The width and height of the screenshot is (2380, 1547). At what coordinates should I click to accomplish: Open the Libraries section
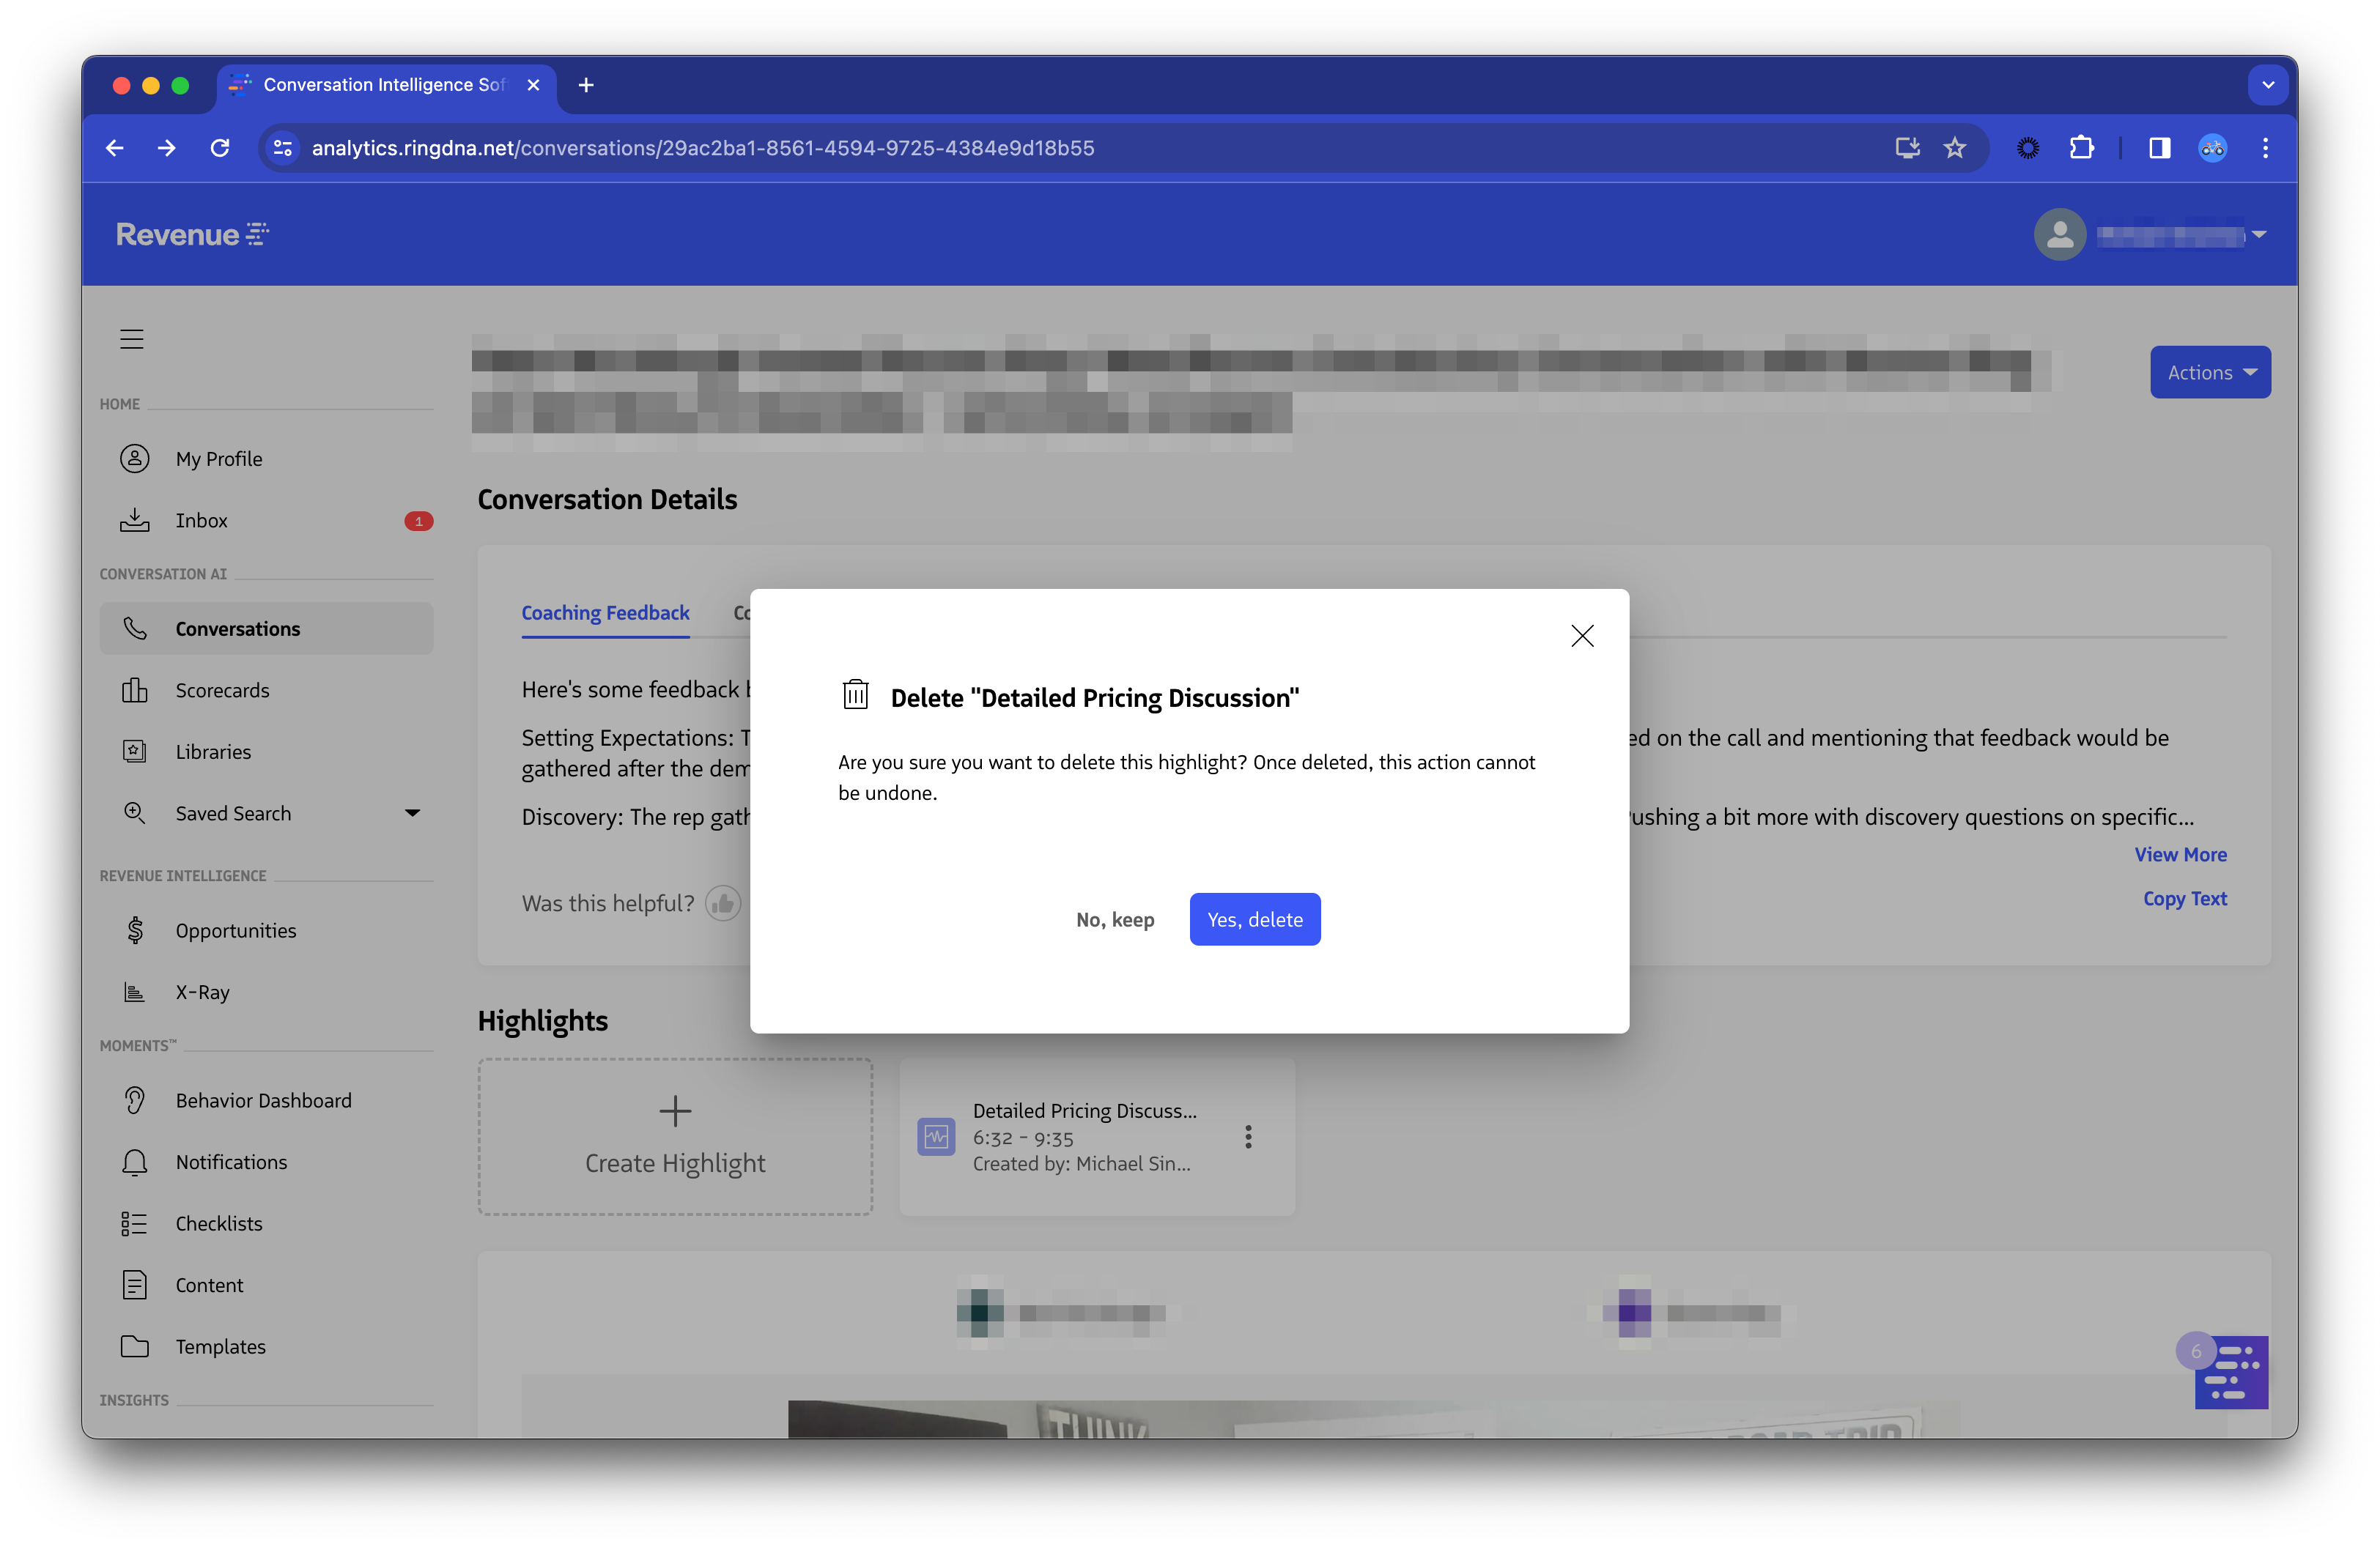coord(212,752)
